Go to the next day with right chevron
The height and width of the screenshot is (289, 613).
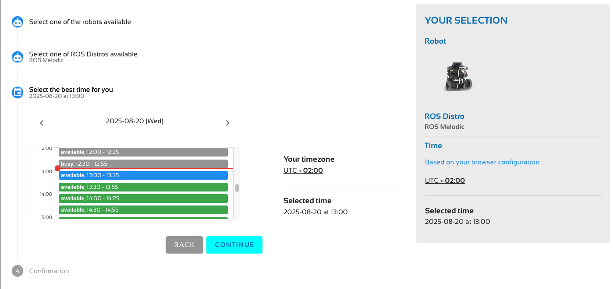[x=227, y=123]
